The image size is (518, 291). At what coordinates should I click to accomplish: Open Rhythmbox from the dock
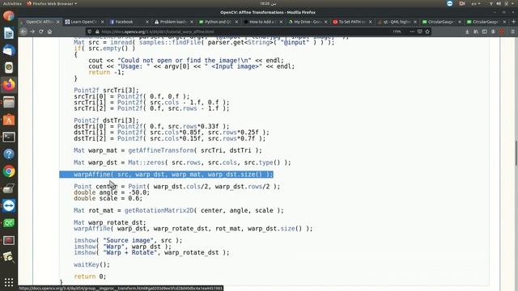[9, 68]
